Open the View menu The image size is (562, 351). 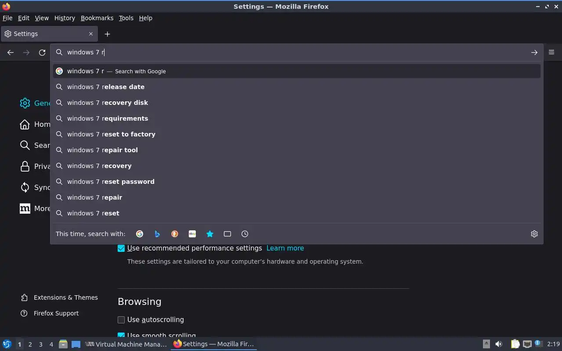click(42, 18)
